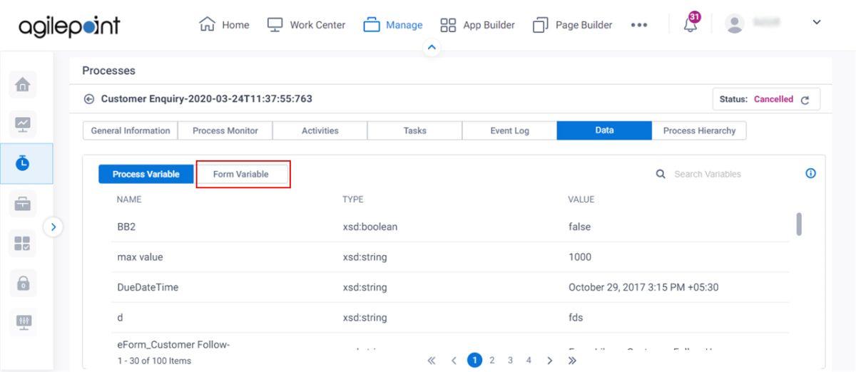Select the Form Variable button
Screen dimensions: 856x372
click(241, 174)
